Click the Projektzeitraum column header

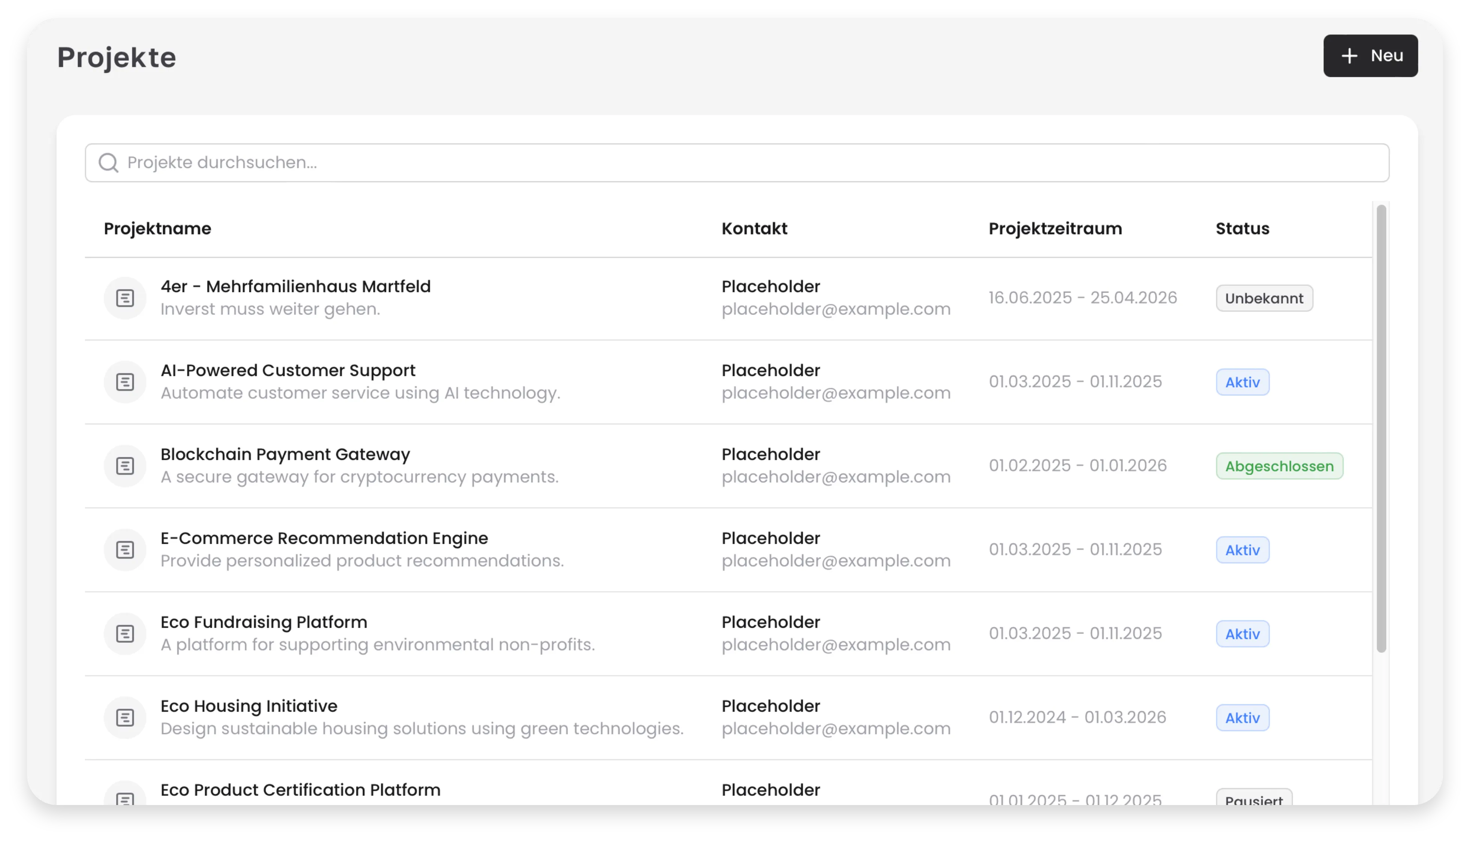pyautogui.click(x=1055, y=229)
